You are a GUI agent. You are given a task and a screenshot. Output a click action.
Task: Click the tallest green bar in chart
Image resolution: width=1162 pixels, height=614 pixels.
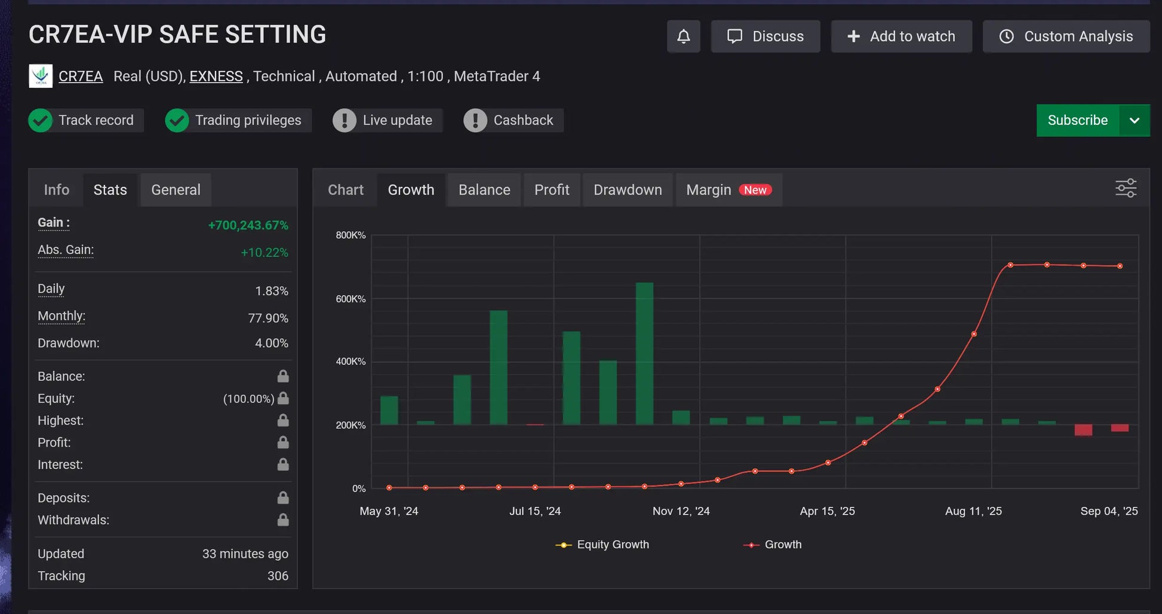coord(644,354)
